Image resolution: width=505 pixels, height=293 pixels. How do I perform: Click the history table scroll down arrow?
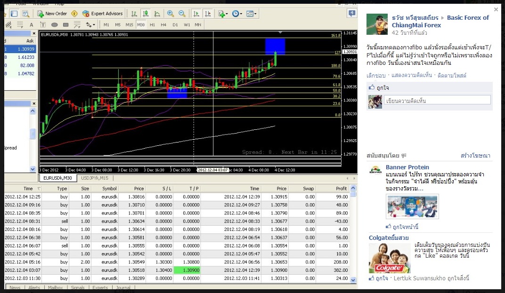[353, 280]
